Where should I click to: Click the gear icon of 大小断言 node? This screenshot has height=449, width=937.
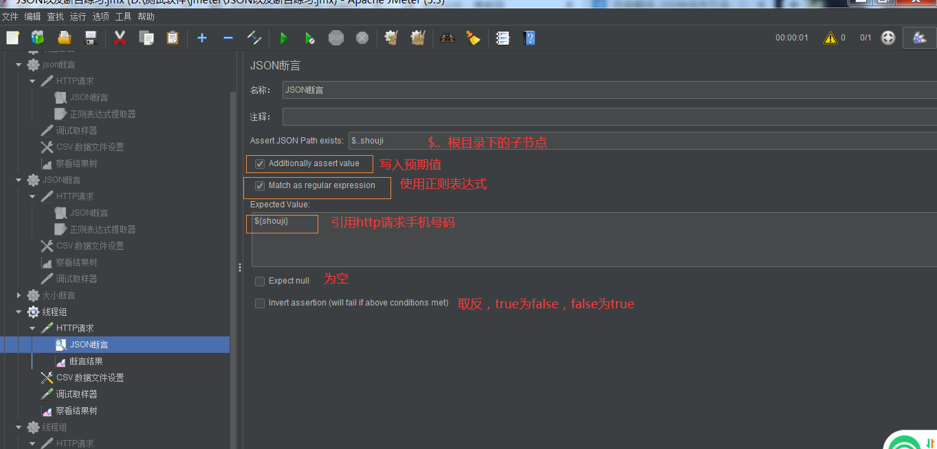pyautogui.click(x=33, y=295)
